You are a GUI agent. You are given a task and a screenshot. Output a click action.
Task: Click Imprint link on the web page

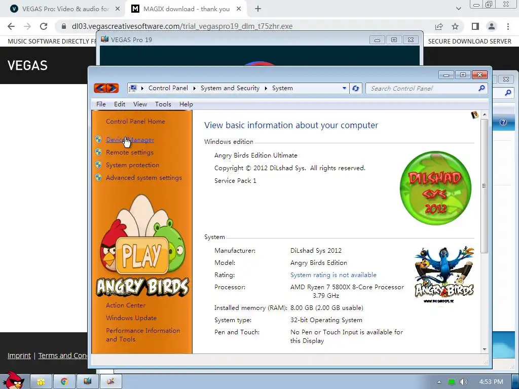click(19, 356)
